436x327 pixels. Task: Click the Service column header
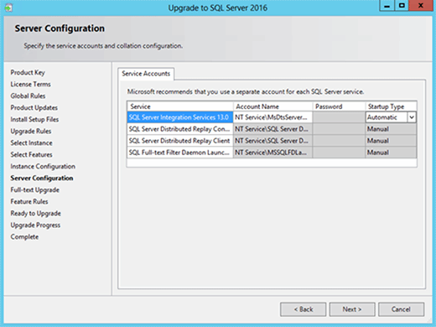tap(180, 106)
